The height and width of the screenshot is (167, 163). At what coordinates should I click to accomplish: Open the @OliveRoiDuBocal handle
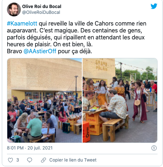coord(41,12)
